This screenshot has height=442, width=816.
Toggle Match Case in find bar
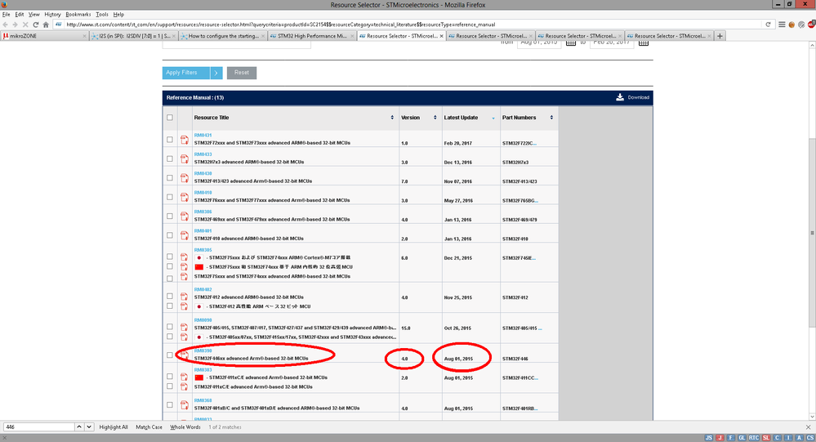pos(149,427)
